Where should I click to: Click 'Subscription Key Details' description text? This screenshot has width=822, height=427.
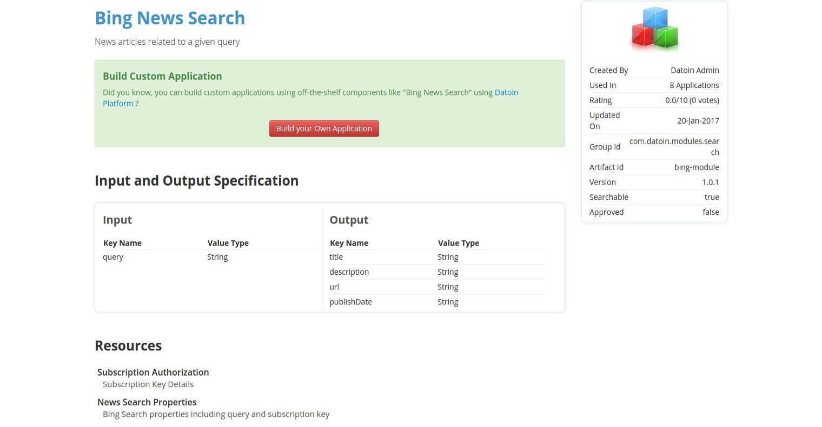[148, 384]
